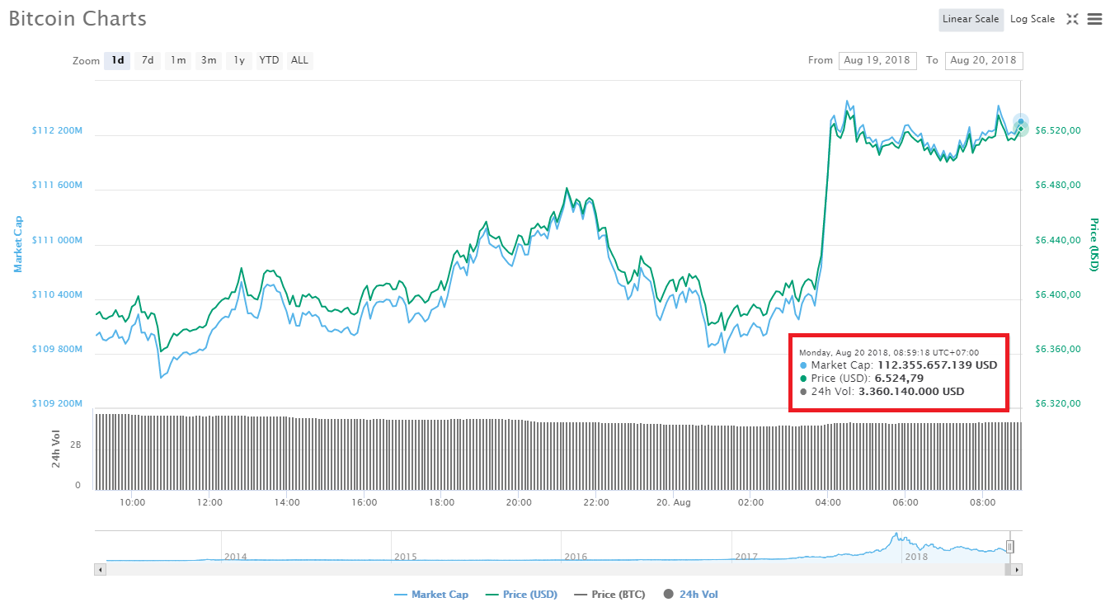Choose the YTD zoom option
The image size is (1110, 607).
click(x=269, y=60)
